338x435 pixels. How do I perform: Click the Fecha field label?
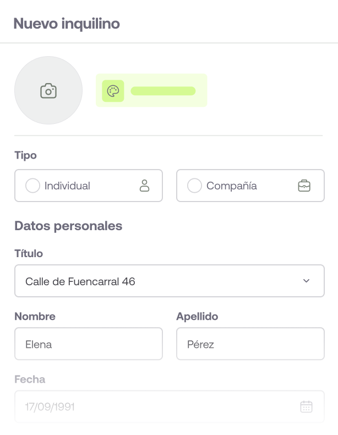tap(30, 379)
